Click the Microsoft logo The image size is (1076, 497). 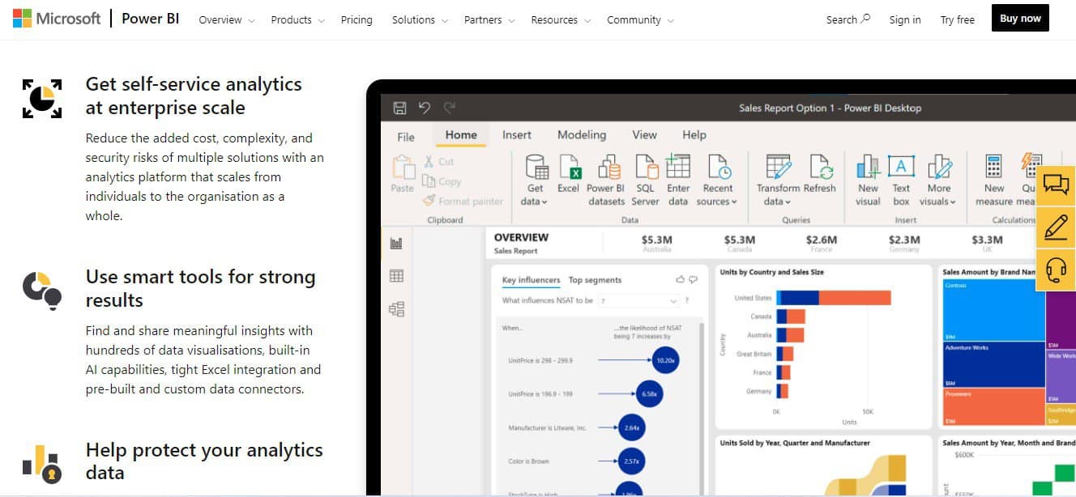[x=57, y=19]
